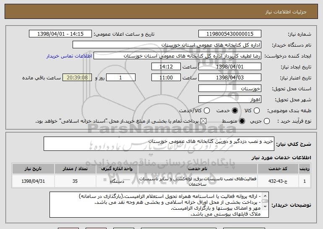This screenshot has height=229, width=323.
Task: Click the تاریخ اعتبار نیاز date field
Action: point(230,78)
